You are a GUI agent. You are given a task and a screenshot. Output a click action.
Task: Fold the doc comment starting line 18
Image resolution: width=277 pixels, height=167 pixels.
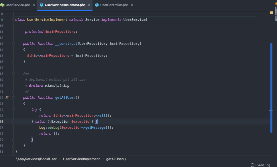pos(13,74)
